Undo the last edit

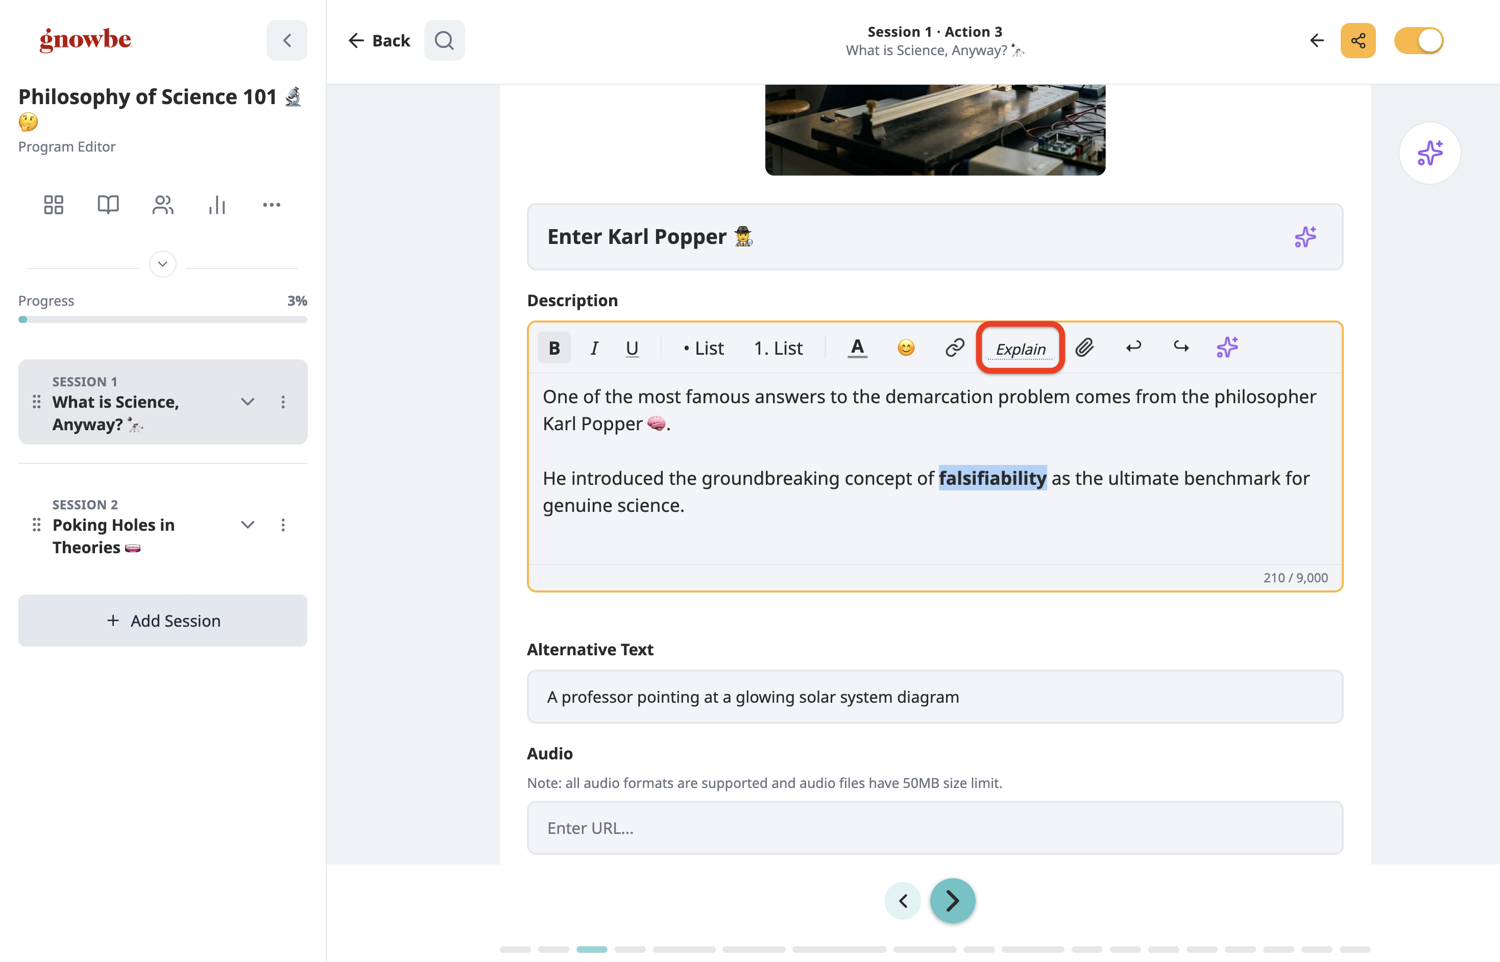(x=1133, y=347)
